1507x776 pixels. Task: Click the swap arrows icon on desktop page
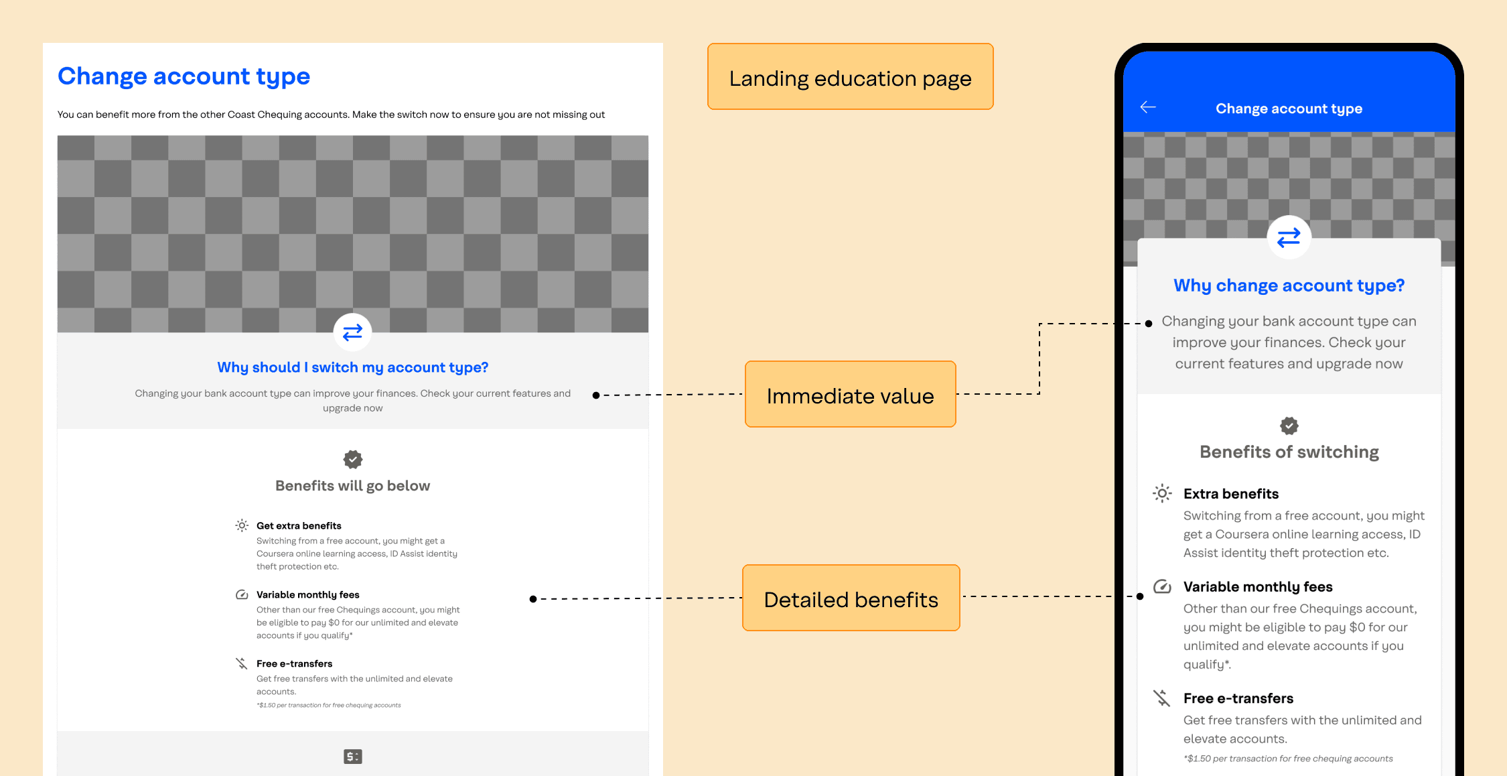click(x=352, y=332)
